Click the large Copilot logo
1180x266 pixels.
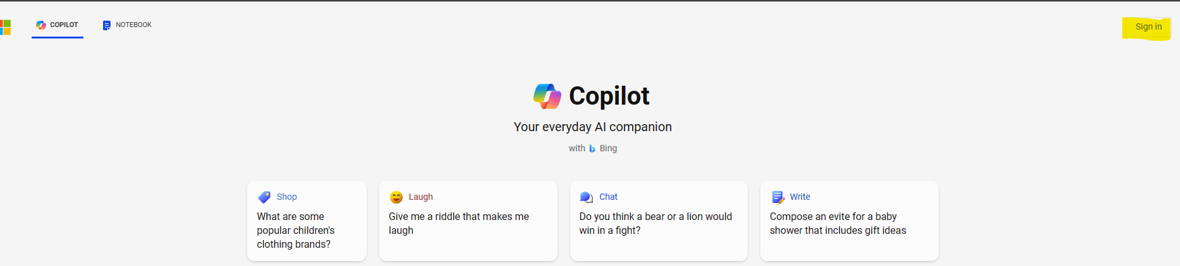[547, 96]
